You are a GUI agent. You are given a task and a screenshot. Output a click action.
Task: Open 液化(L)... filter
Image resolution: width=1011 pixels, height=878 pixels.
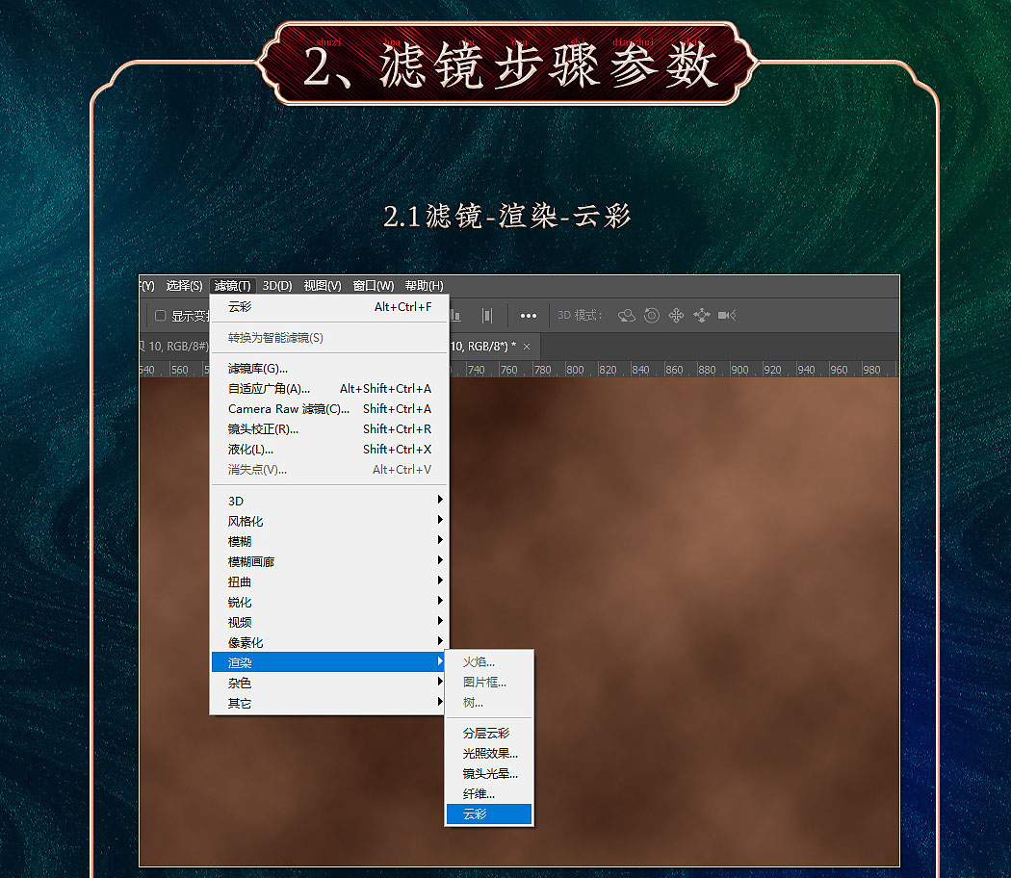[x=329, y=450]
